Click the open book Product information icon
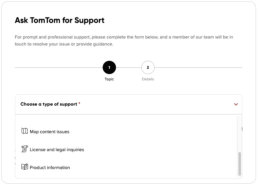Image resolution: width=258 pixels, height=185 pixels. (24, 167)
